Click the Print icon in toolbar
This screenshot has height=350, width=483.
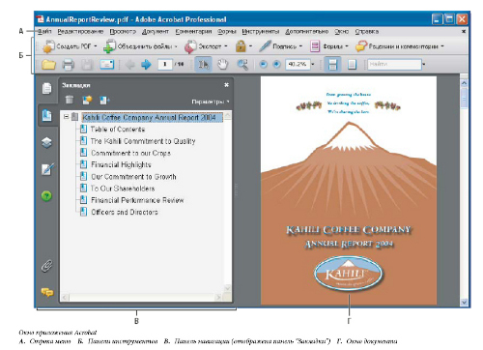(69, 65)
